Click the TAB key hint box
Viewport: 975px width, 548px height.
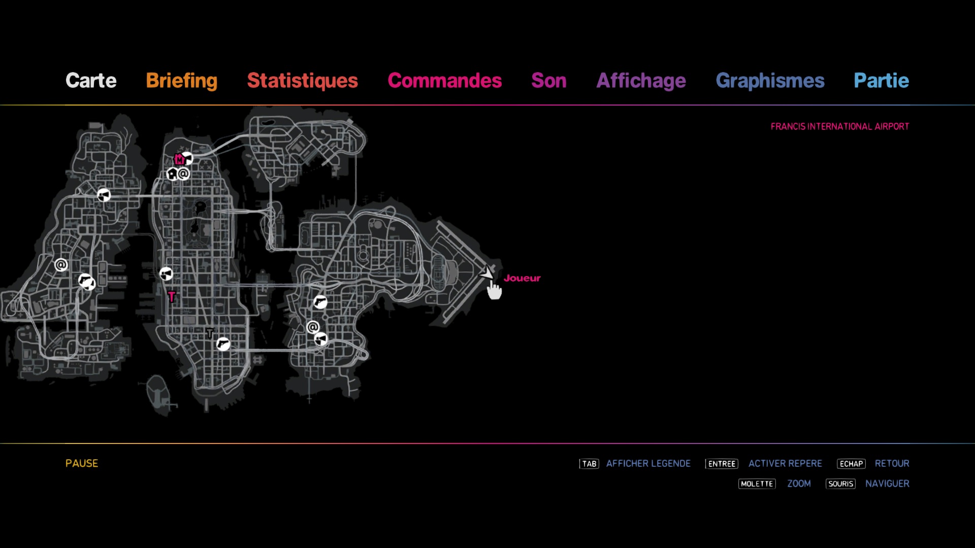click(x=589, y=464)
